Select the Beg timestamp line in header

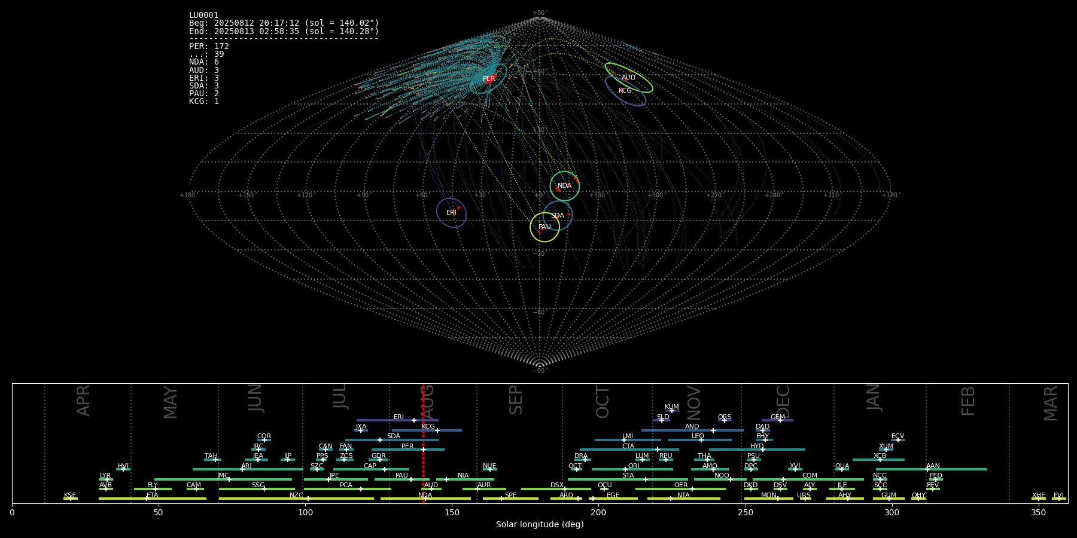point(284,23)
